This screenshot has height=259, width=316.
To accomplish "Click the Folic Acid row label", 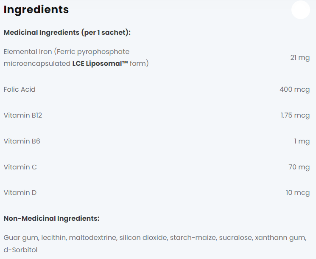I will [x=20, y=90].
